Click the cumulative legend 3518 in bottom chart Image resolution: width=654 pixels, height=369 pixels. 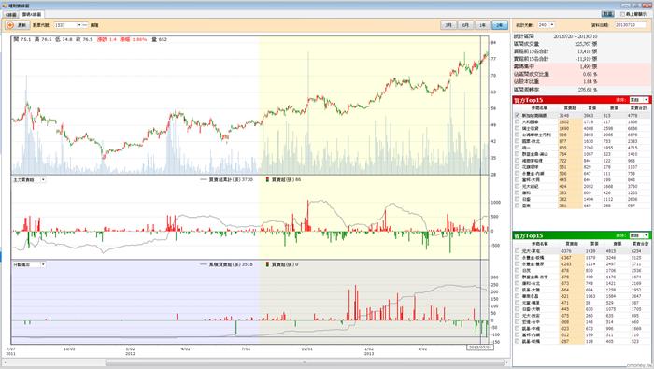[226, 264]
